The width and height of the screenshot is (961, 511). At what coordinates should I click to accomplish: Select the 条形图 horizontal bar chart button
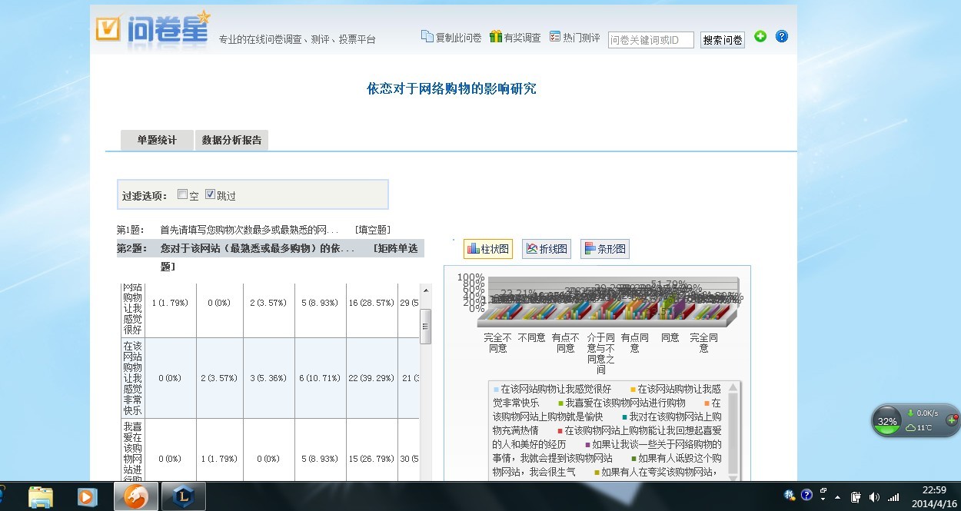(x=605, y=249)
